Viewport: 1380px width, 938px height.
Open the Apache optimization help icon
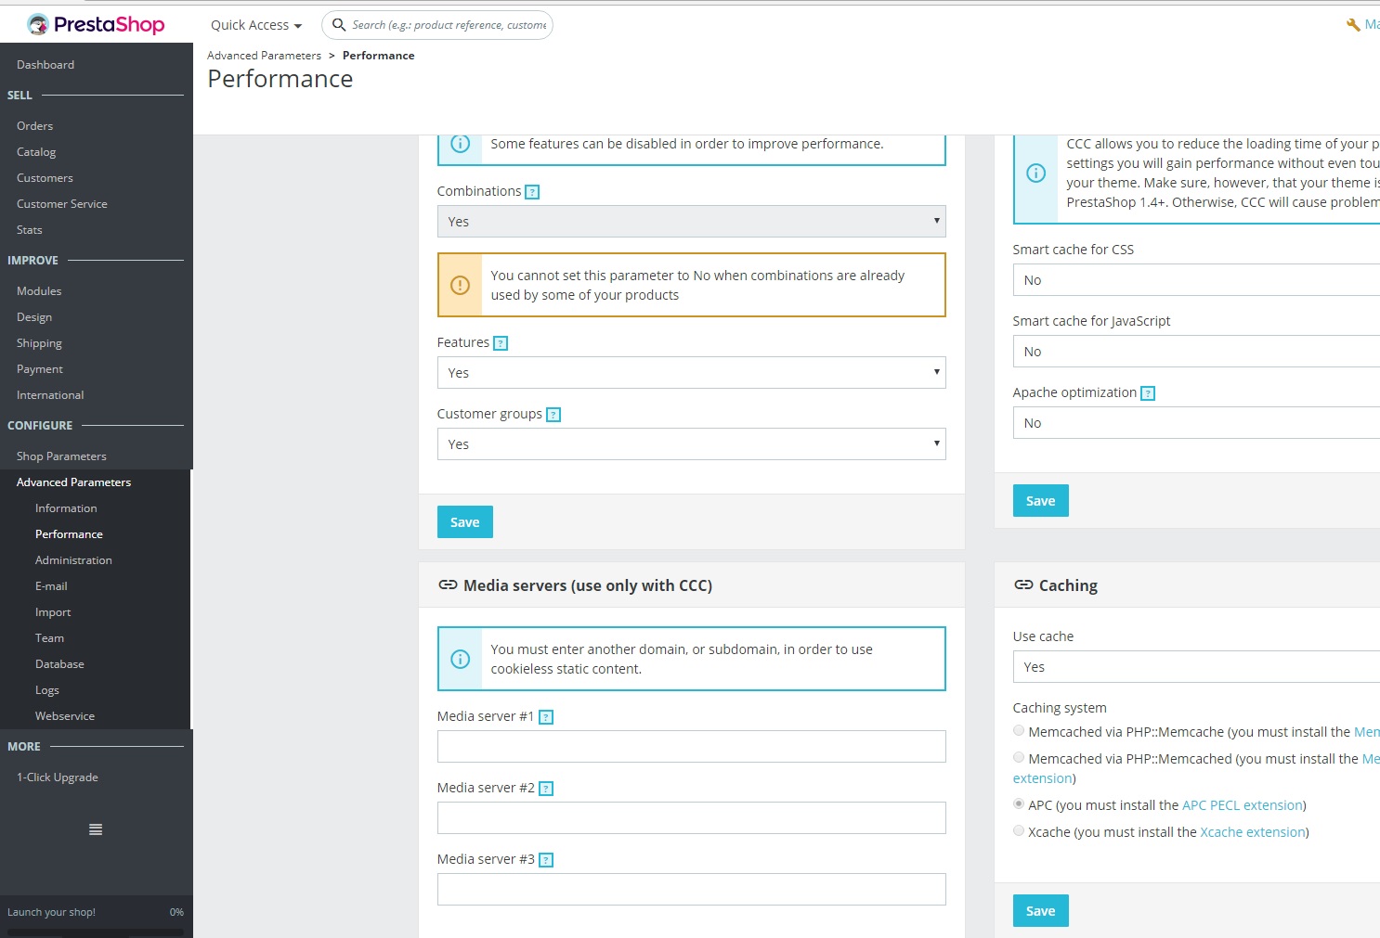(1148, 393)
